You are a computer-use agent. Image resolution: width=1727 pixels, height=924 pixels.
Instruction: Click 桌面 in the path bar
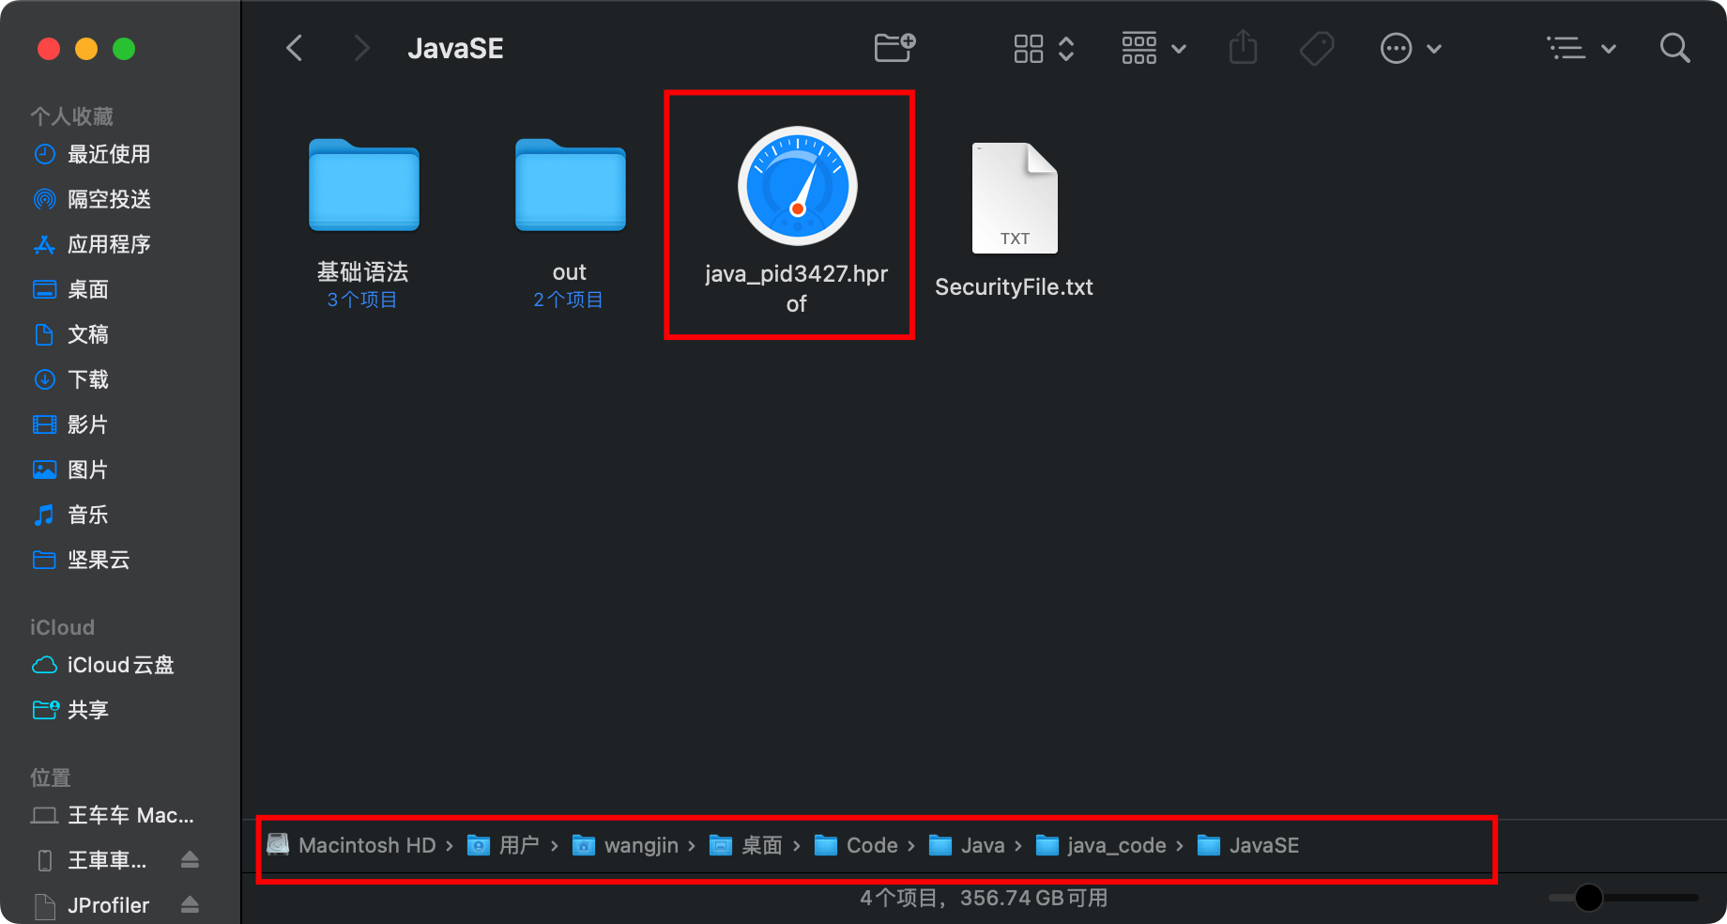[x=746, y=845]
